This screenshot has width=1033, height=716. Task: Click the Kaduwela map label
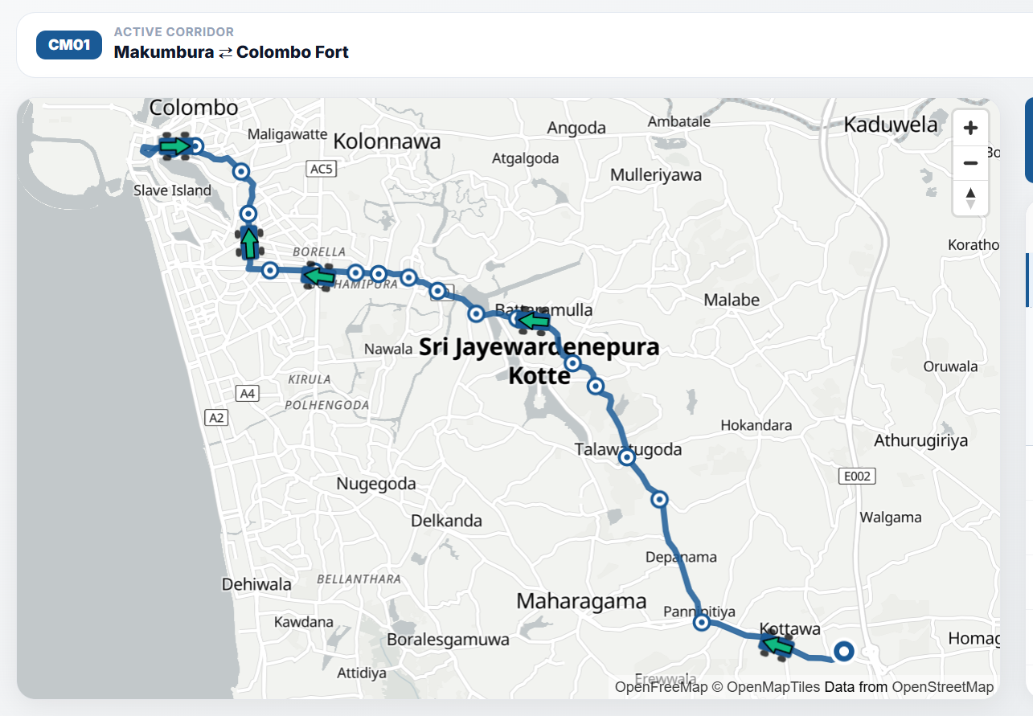tap(891, 125)
